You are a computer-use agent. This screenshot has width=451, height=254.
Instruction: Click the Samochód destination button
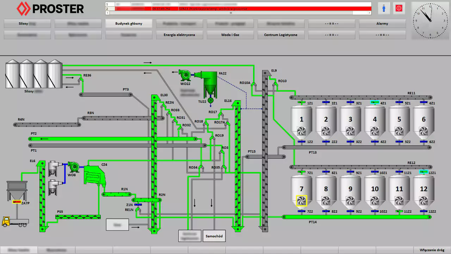(214, 236)
